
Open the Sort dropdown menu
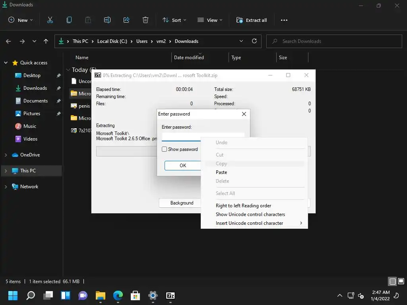pyautogui.click(x=174, y=20)
